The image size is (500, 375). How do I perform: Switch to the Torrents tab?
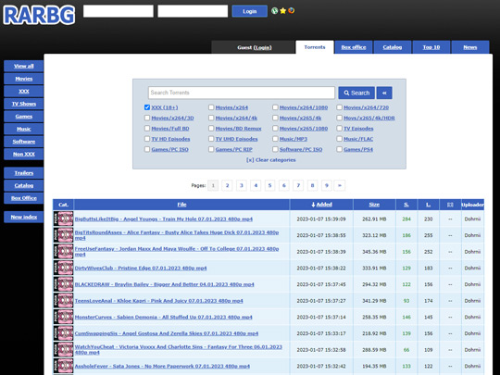pyautogui.click(x=315, y=47)
